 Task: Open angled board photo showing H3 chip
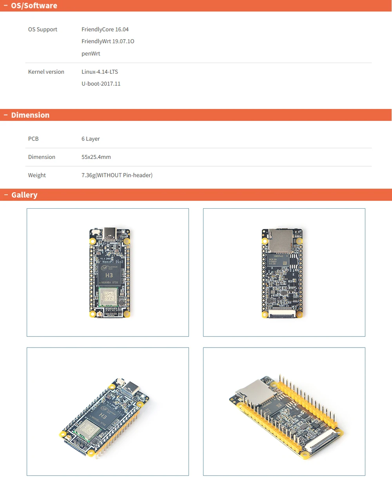(108, 412)
